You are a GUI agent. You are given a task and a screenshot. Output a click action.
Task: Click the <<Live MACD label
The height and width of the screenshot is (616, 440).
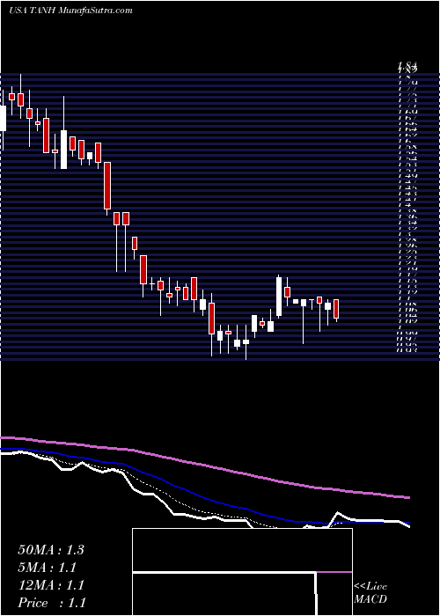(x=370, y=593)
